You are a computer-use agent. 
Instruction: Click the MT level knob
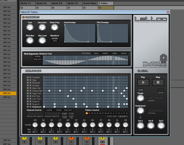point(68,125)
